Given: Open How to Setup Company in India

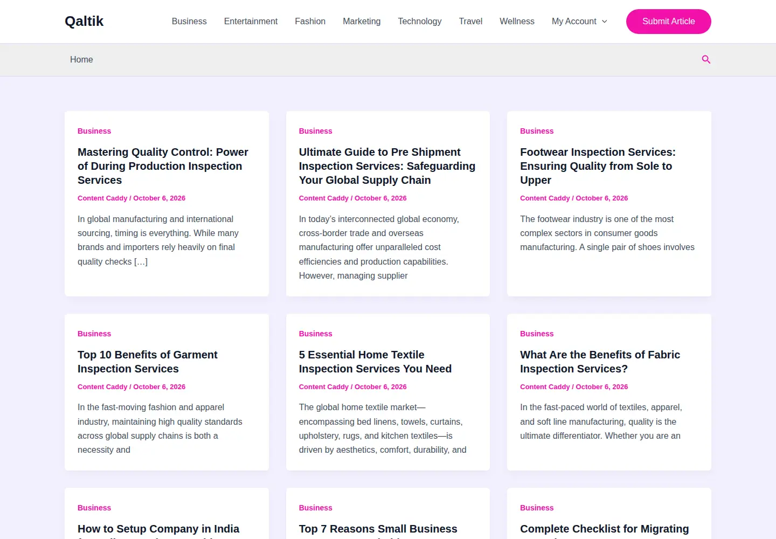Looking at the screenshot, I should tap(158, 529).
